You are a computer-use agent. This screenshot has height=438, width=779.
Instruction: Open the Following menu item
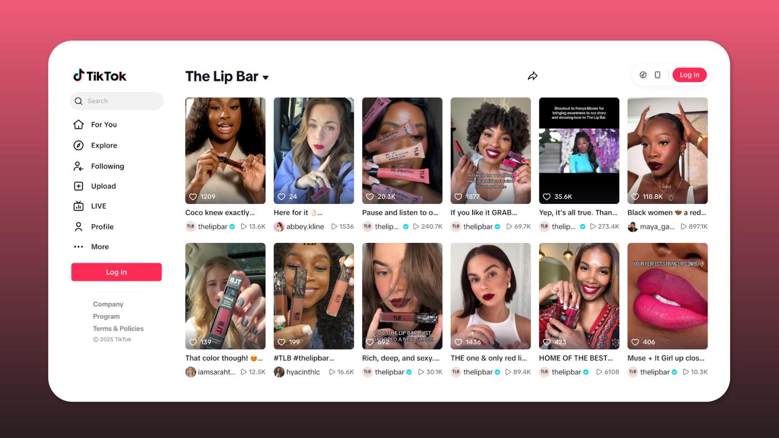[99, 166]
